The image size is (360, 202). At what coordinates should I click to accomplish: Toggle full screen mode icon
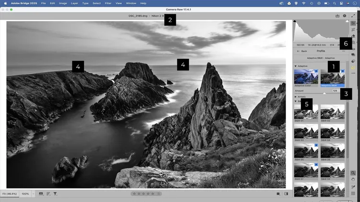(353, 16)
